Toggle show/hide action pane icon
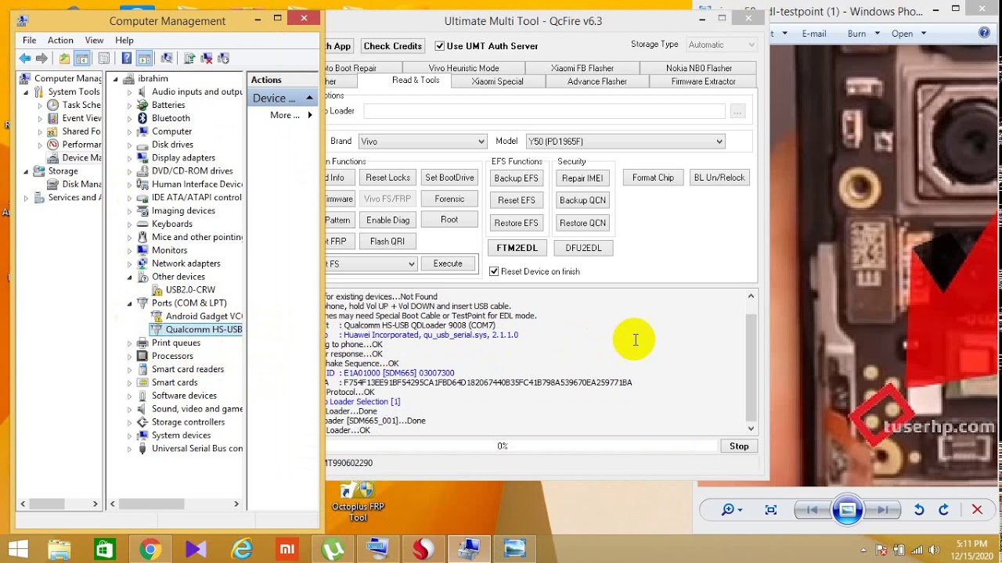Image resolution: width=1002 pixels, height=563 pixels. pyautogui.click(x=145, y=59)
